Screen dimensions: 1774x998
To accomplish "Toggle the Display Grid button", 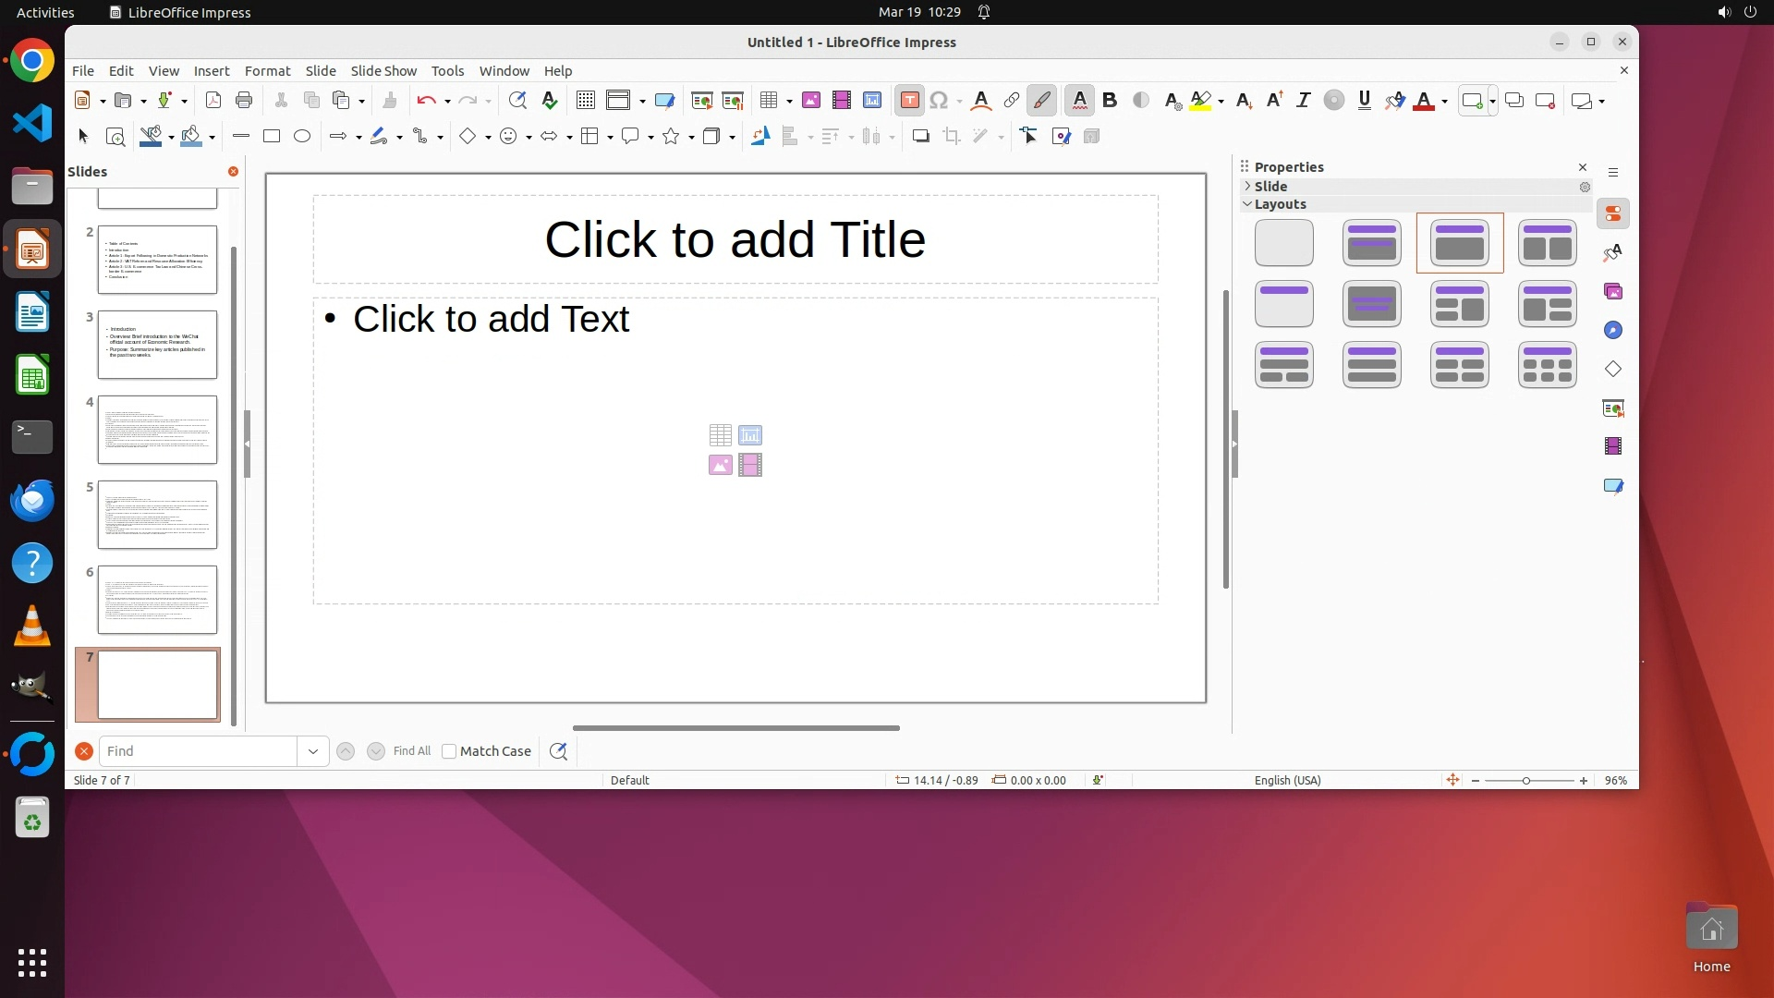I will point(585,101).
